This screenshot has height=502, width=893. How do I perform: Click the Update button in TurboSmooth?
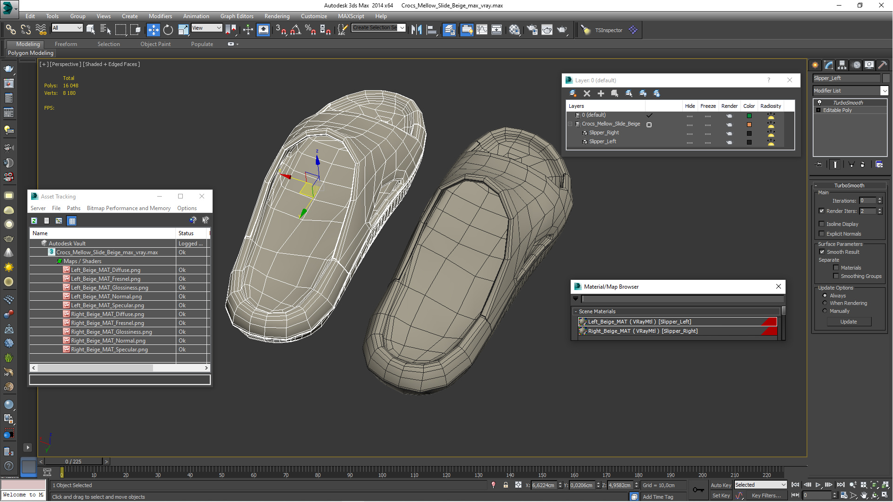848,322
